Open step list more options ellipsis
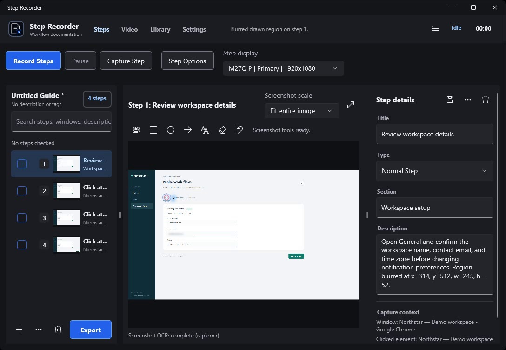The width and height of the screenshot is (506, 350). [39, 330]
